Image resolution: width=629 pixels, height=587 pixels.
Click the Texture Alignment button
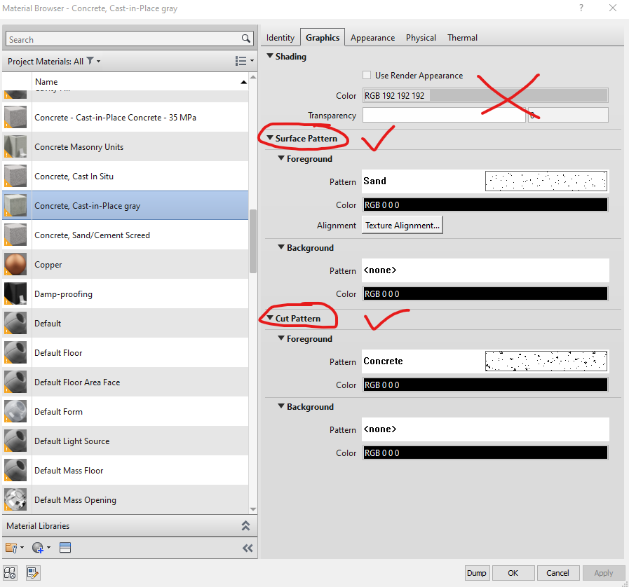(x=402, y=225)
